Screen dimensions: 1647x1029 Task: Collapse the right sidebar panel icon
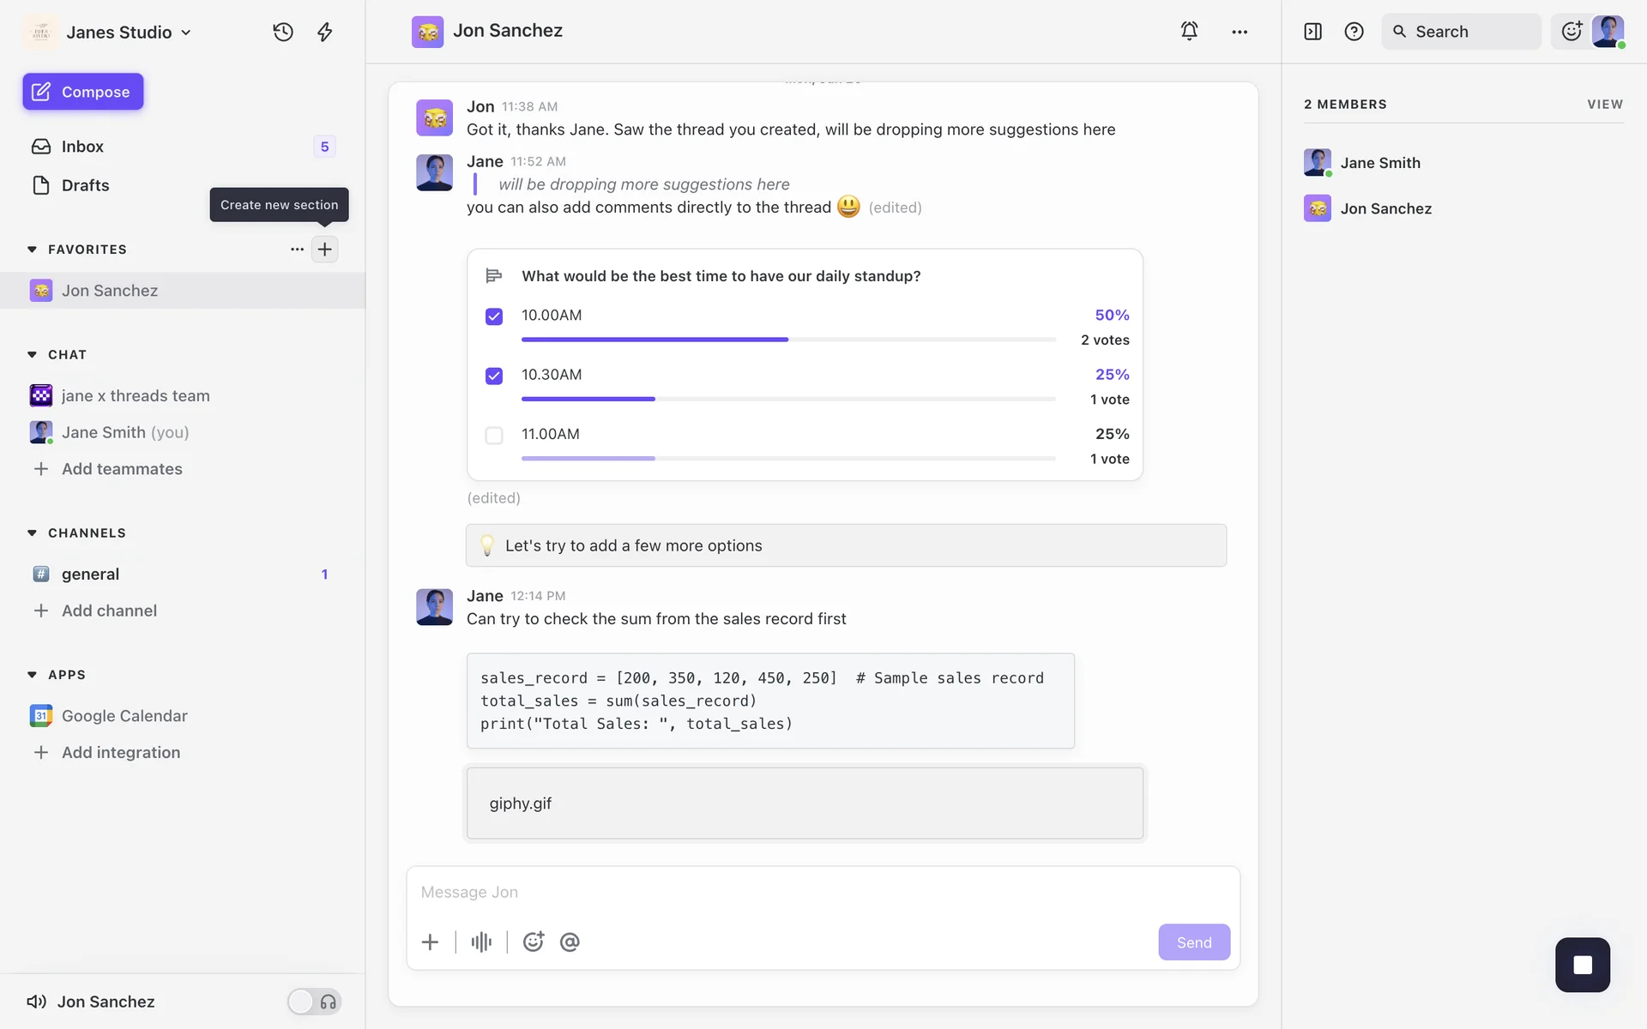pyautogui.click(x=1312, y=32)
